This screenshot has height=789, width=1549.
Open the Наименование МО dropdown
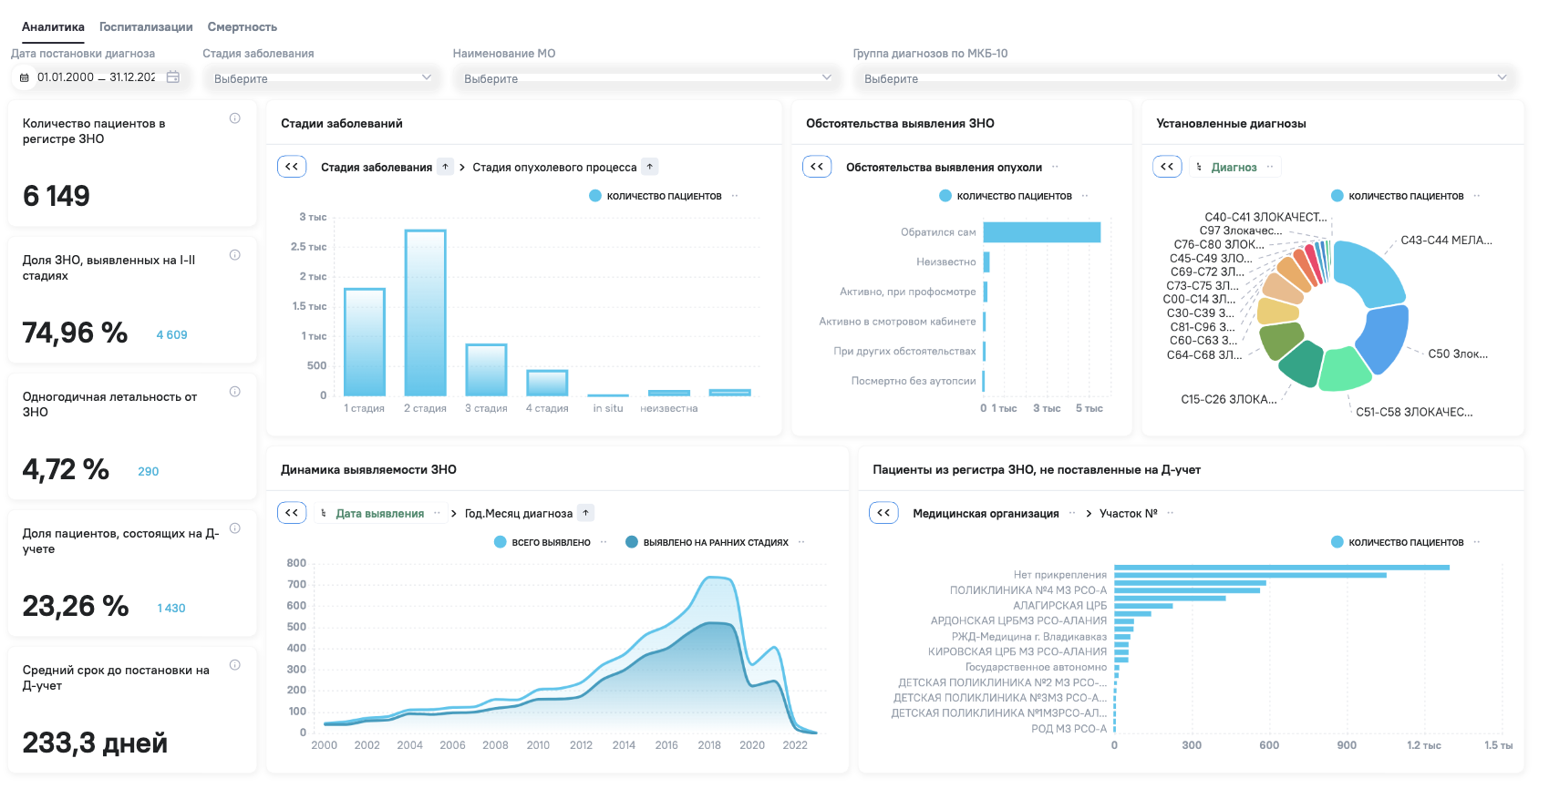tap(645, 78)
